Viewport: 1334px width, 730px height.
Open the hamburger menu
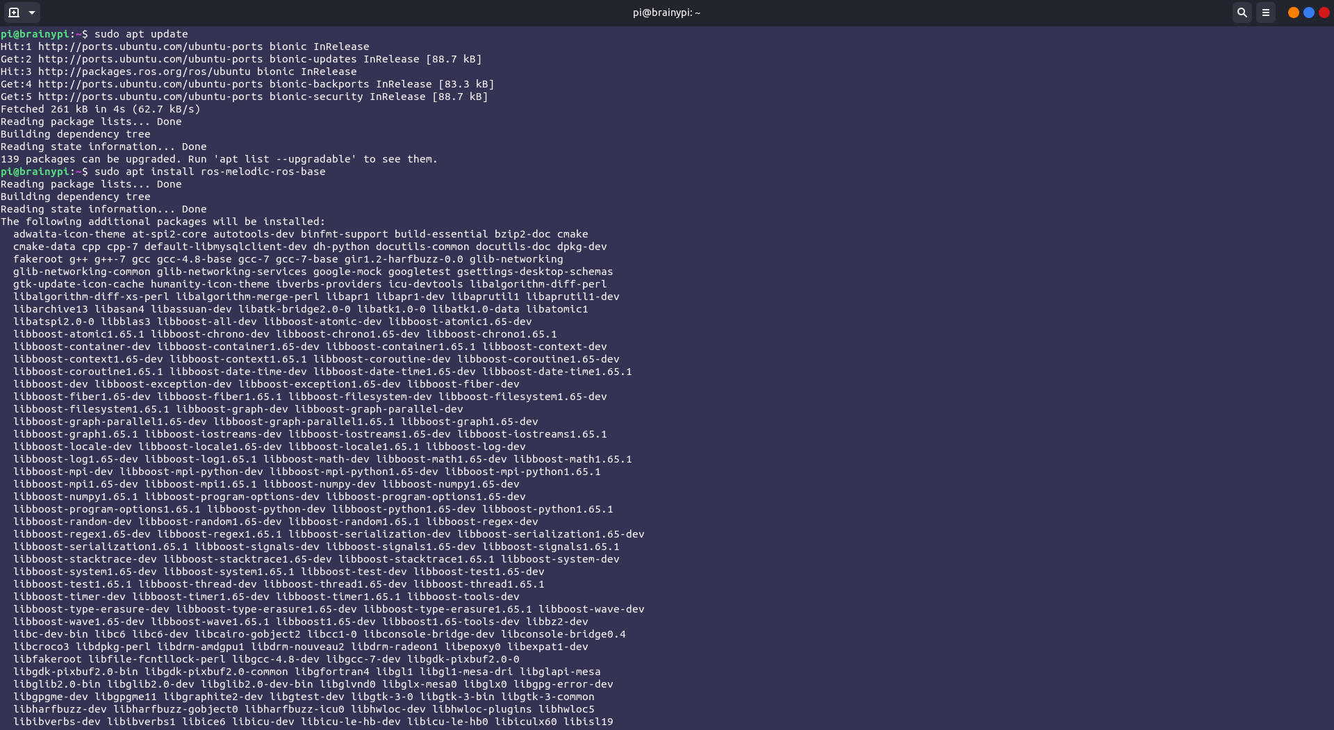coord(1266,13)
